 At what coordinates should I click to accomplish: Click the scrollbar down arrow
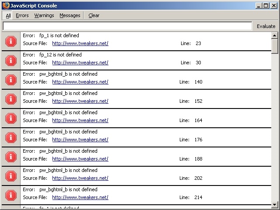click(274, 205)
